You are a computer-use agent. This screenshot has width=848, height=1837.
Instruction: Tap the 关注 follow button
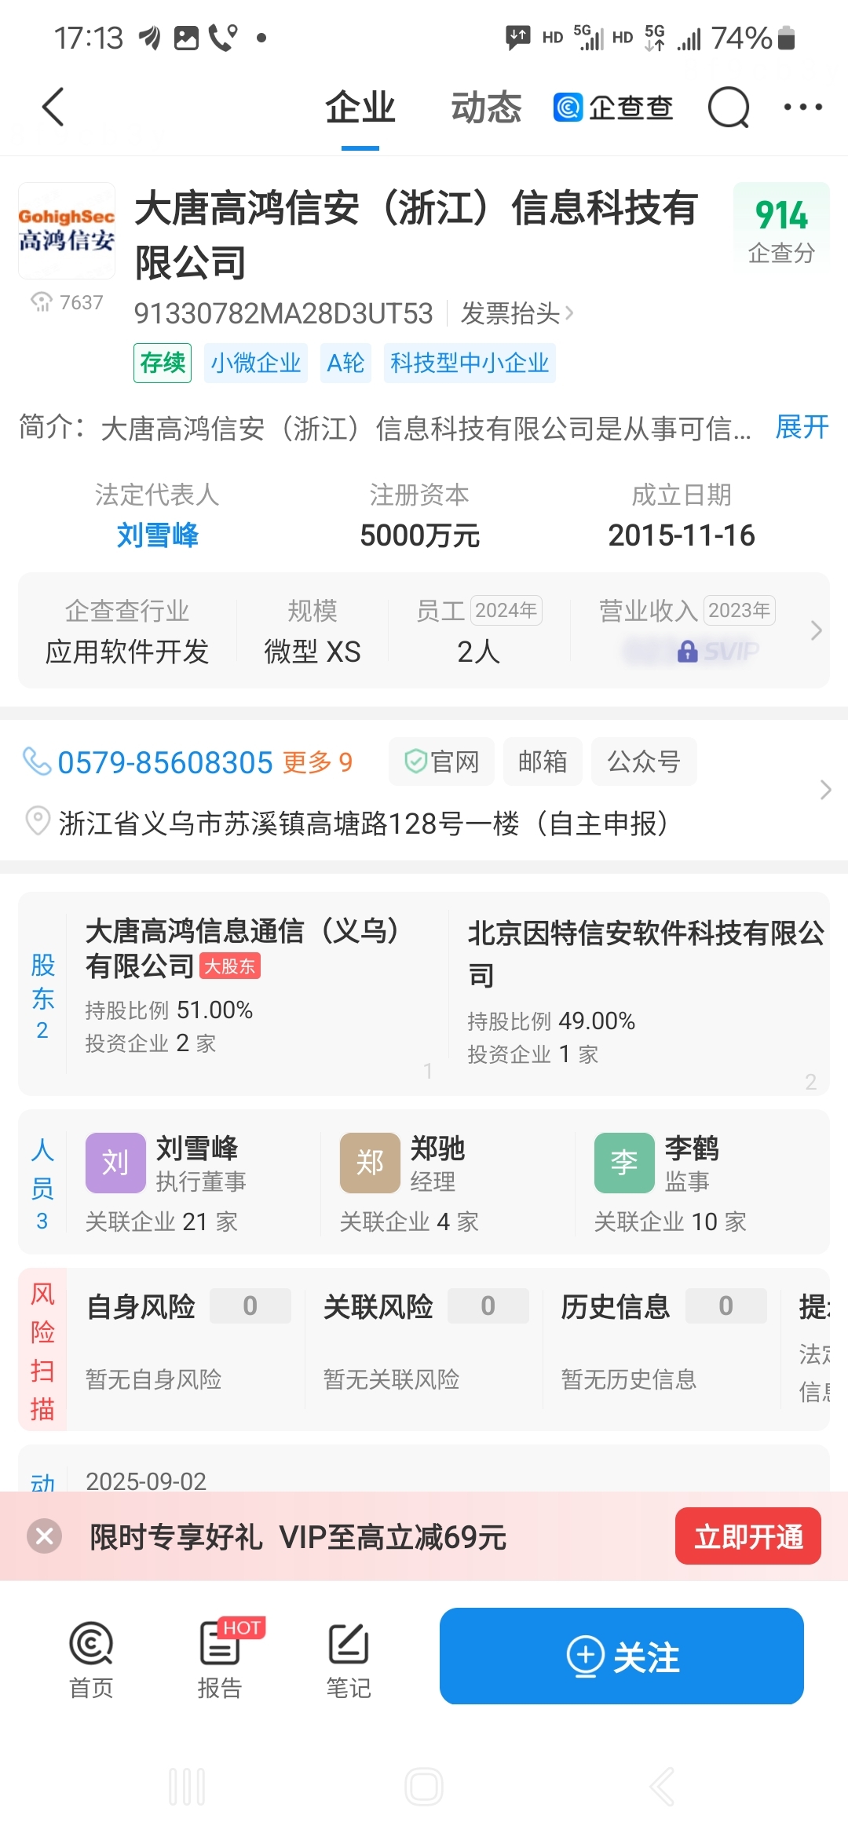(622, 1656)
